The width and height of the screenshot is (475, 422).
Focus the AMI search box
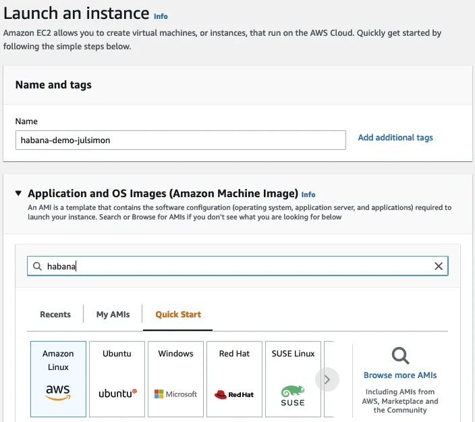[x=236, y=266]
